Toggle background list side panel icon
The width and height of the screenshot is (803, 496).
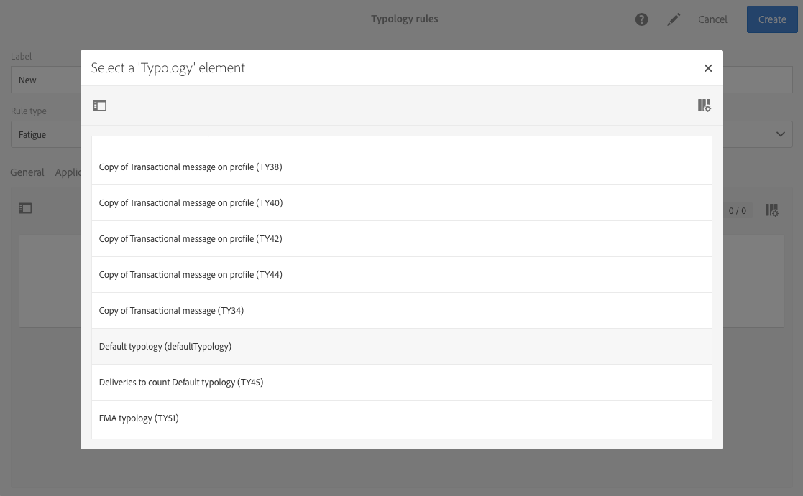point(25,208)
